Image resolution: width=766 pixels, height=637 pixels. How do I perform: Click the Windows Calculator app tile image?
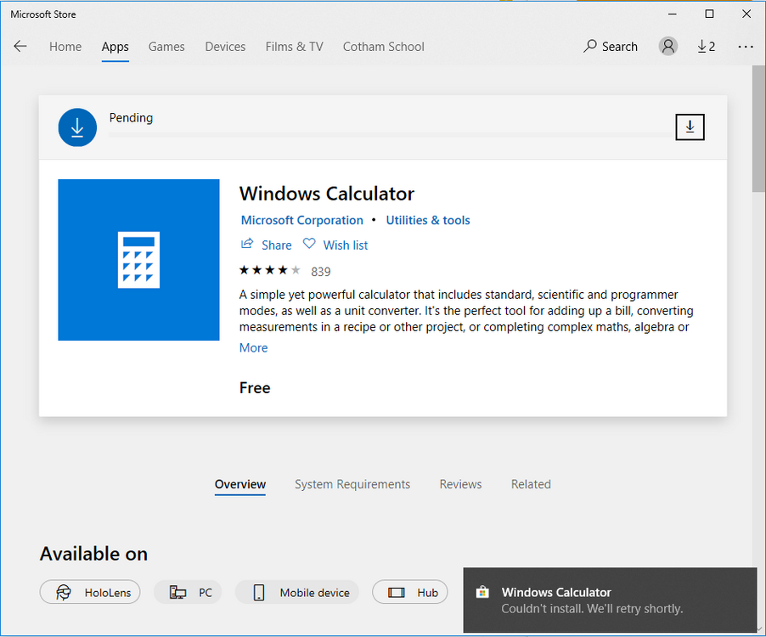[x=138, y=260]
